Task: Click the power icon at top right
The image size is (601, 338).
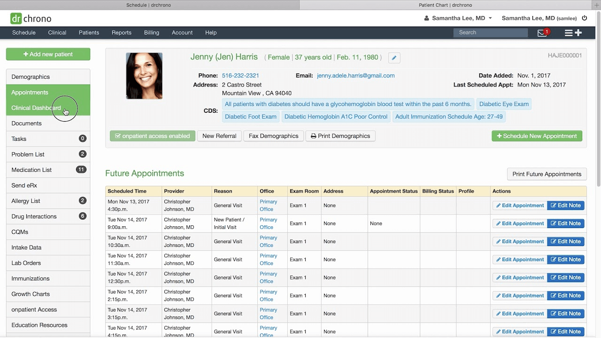Action: (x=585, y=18)
